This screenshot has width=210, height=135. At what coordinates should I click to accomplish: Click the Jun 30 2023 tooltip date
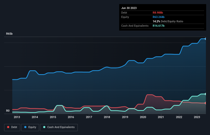(129, 8)
